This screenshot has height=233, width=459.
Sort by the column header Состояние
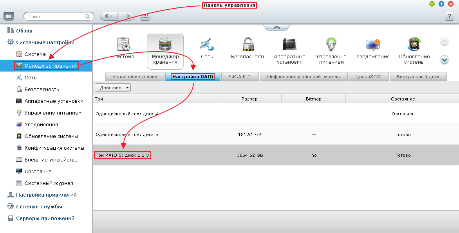(403, 99)
